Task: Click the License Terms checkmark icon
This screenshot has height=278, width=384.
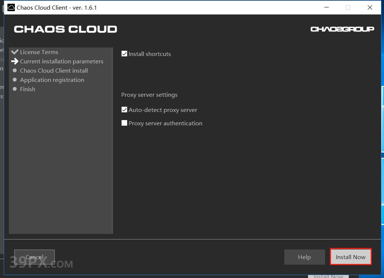Action: pos(15,52)
